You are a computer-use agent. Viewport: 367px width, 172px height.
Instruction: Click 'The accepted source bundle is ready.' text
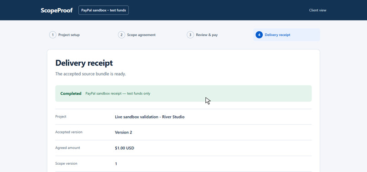click(91, 74)
